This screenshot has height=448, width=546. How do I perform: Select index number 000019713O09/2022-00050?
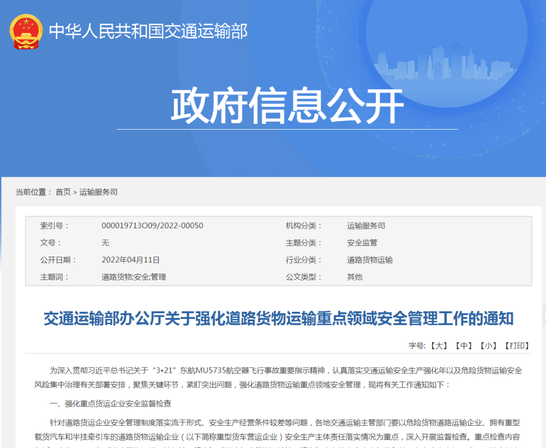pos(152,226)
